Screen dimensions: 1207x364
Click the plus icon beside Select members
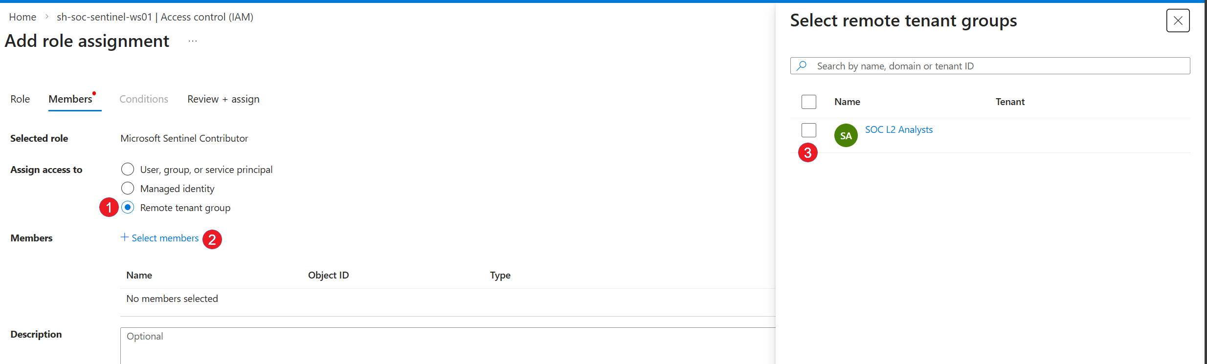pyautogui.click(x=125, y=237)
